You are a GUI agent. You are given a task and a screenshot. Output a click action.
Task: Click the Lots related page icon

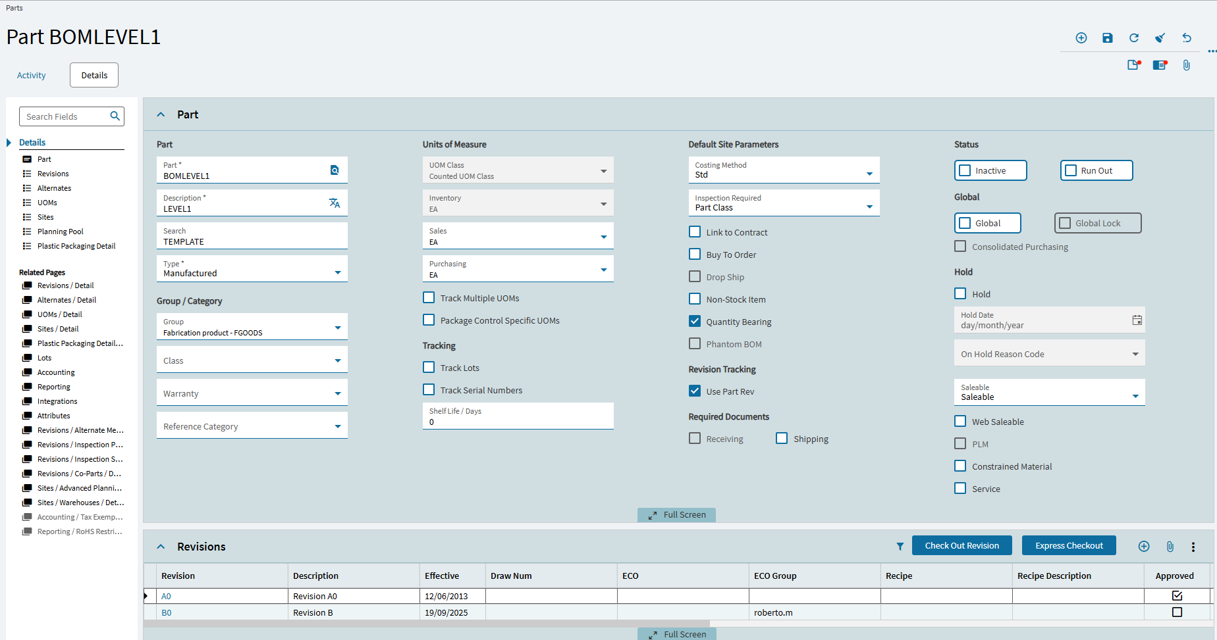(27, 358)
